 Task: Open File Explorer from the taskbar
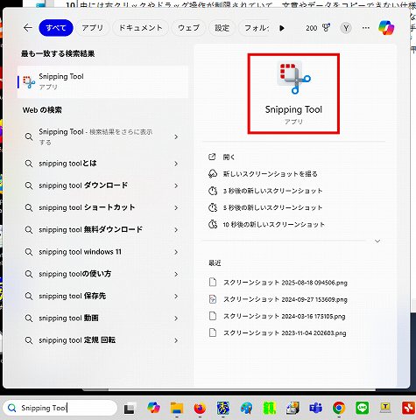177,408
